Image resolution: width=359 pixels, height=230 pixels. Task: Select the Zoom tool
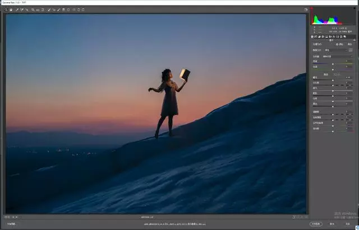6,10
